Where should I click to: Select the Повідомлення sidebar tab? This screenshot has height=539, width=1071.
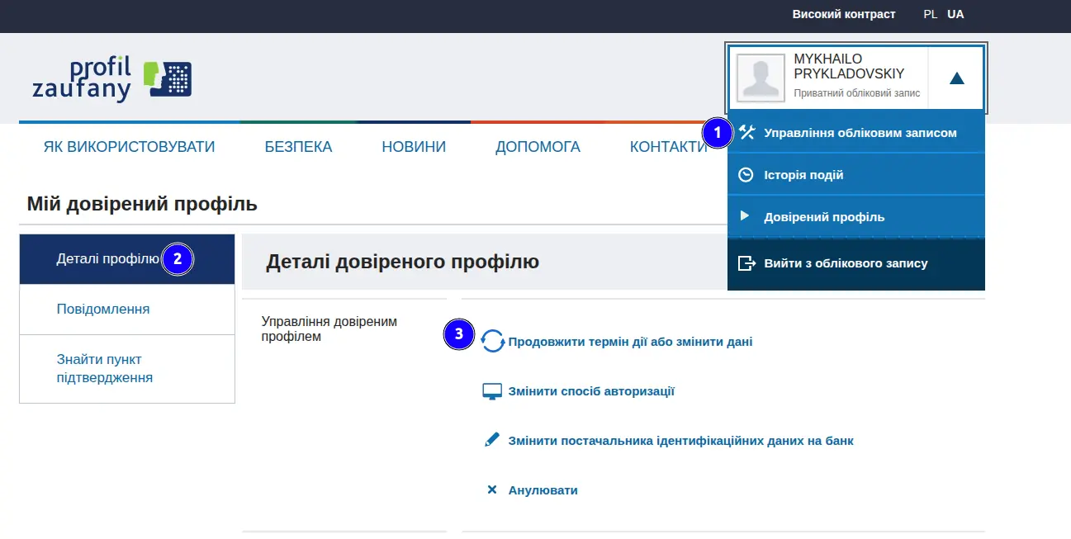pyautogui.click(x=127, y=310)
